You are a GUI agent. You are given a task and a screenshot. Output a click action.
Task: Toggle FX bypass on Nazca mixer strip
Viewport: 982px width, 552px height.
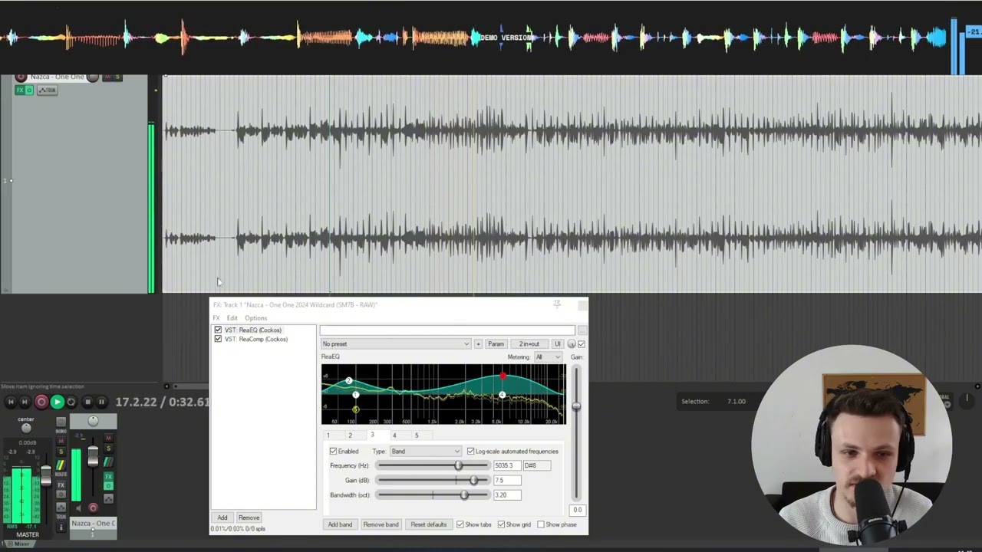point(108,486)
